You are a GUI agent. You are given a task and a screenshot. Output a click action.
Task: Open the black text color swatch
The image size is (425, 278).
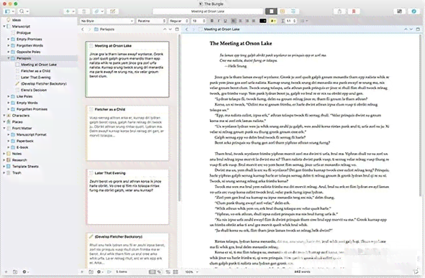coord(262,21)
